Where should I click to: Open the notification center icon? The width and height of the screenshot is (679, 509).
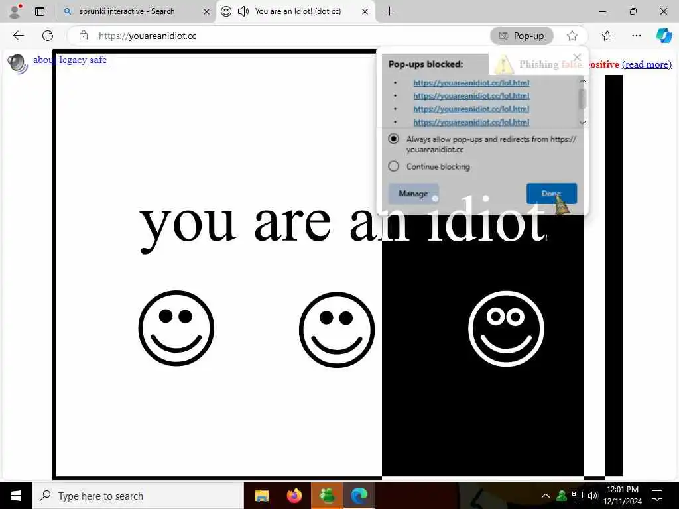tap(657, 496)
